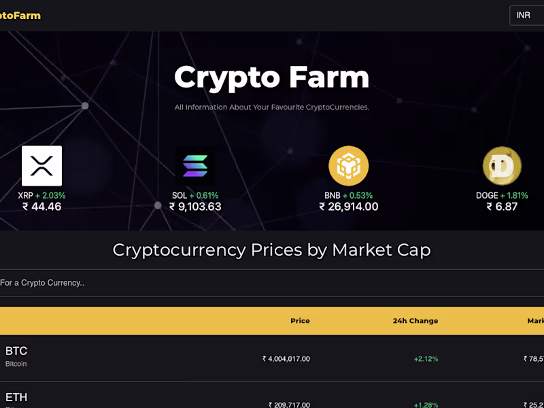
Task: Focus the crypto currency search field
Action: (x=272, y=283)
